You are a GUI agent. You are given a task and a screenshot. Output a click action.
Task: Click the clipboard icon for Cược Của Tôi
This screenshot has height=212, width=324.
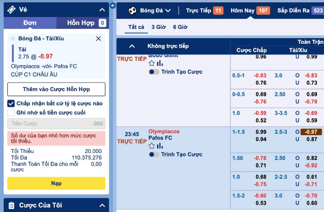[11, 205]
